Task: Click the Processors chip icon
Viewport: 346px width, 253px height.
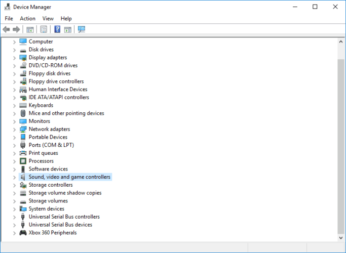Action: point(23,161)
